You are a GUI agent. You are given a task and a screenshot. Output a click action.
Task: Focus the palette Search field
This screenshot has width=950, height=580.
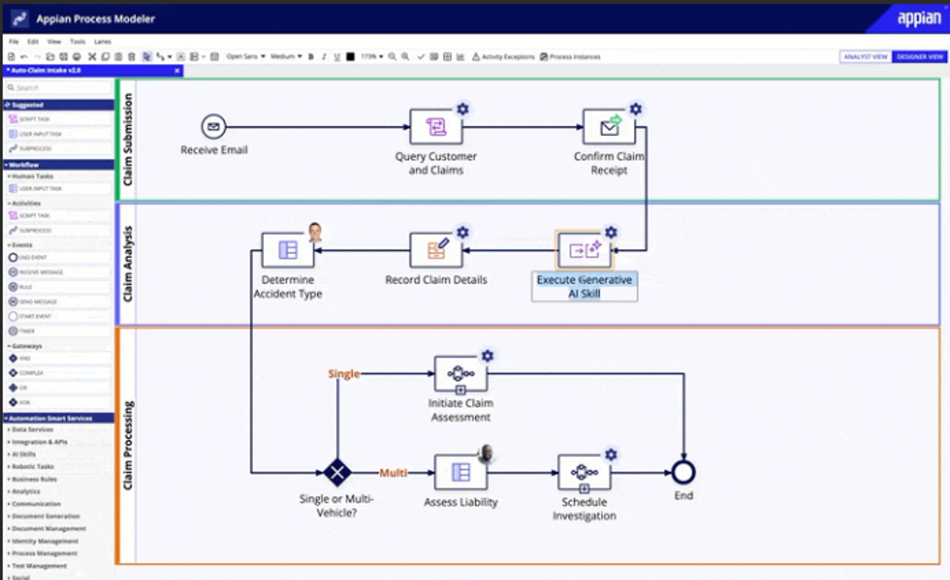(59, 88)
